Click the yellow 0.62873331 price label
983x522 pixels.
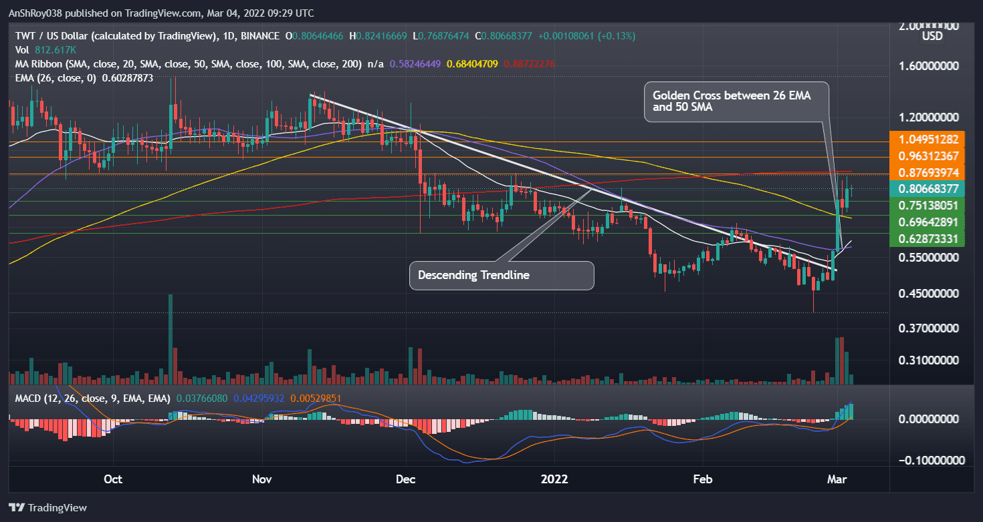pos(927,239)
